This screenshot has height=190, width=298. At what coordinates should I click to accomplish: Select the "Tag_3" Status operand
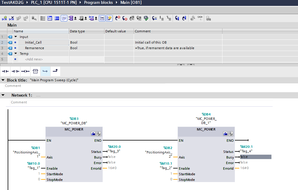pos(114,151)
